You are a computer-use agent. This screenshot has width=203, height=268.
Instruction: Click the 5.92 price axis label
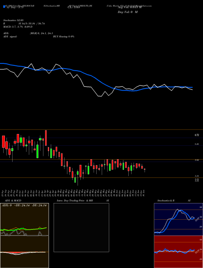[197, 160]
